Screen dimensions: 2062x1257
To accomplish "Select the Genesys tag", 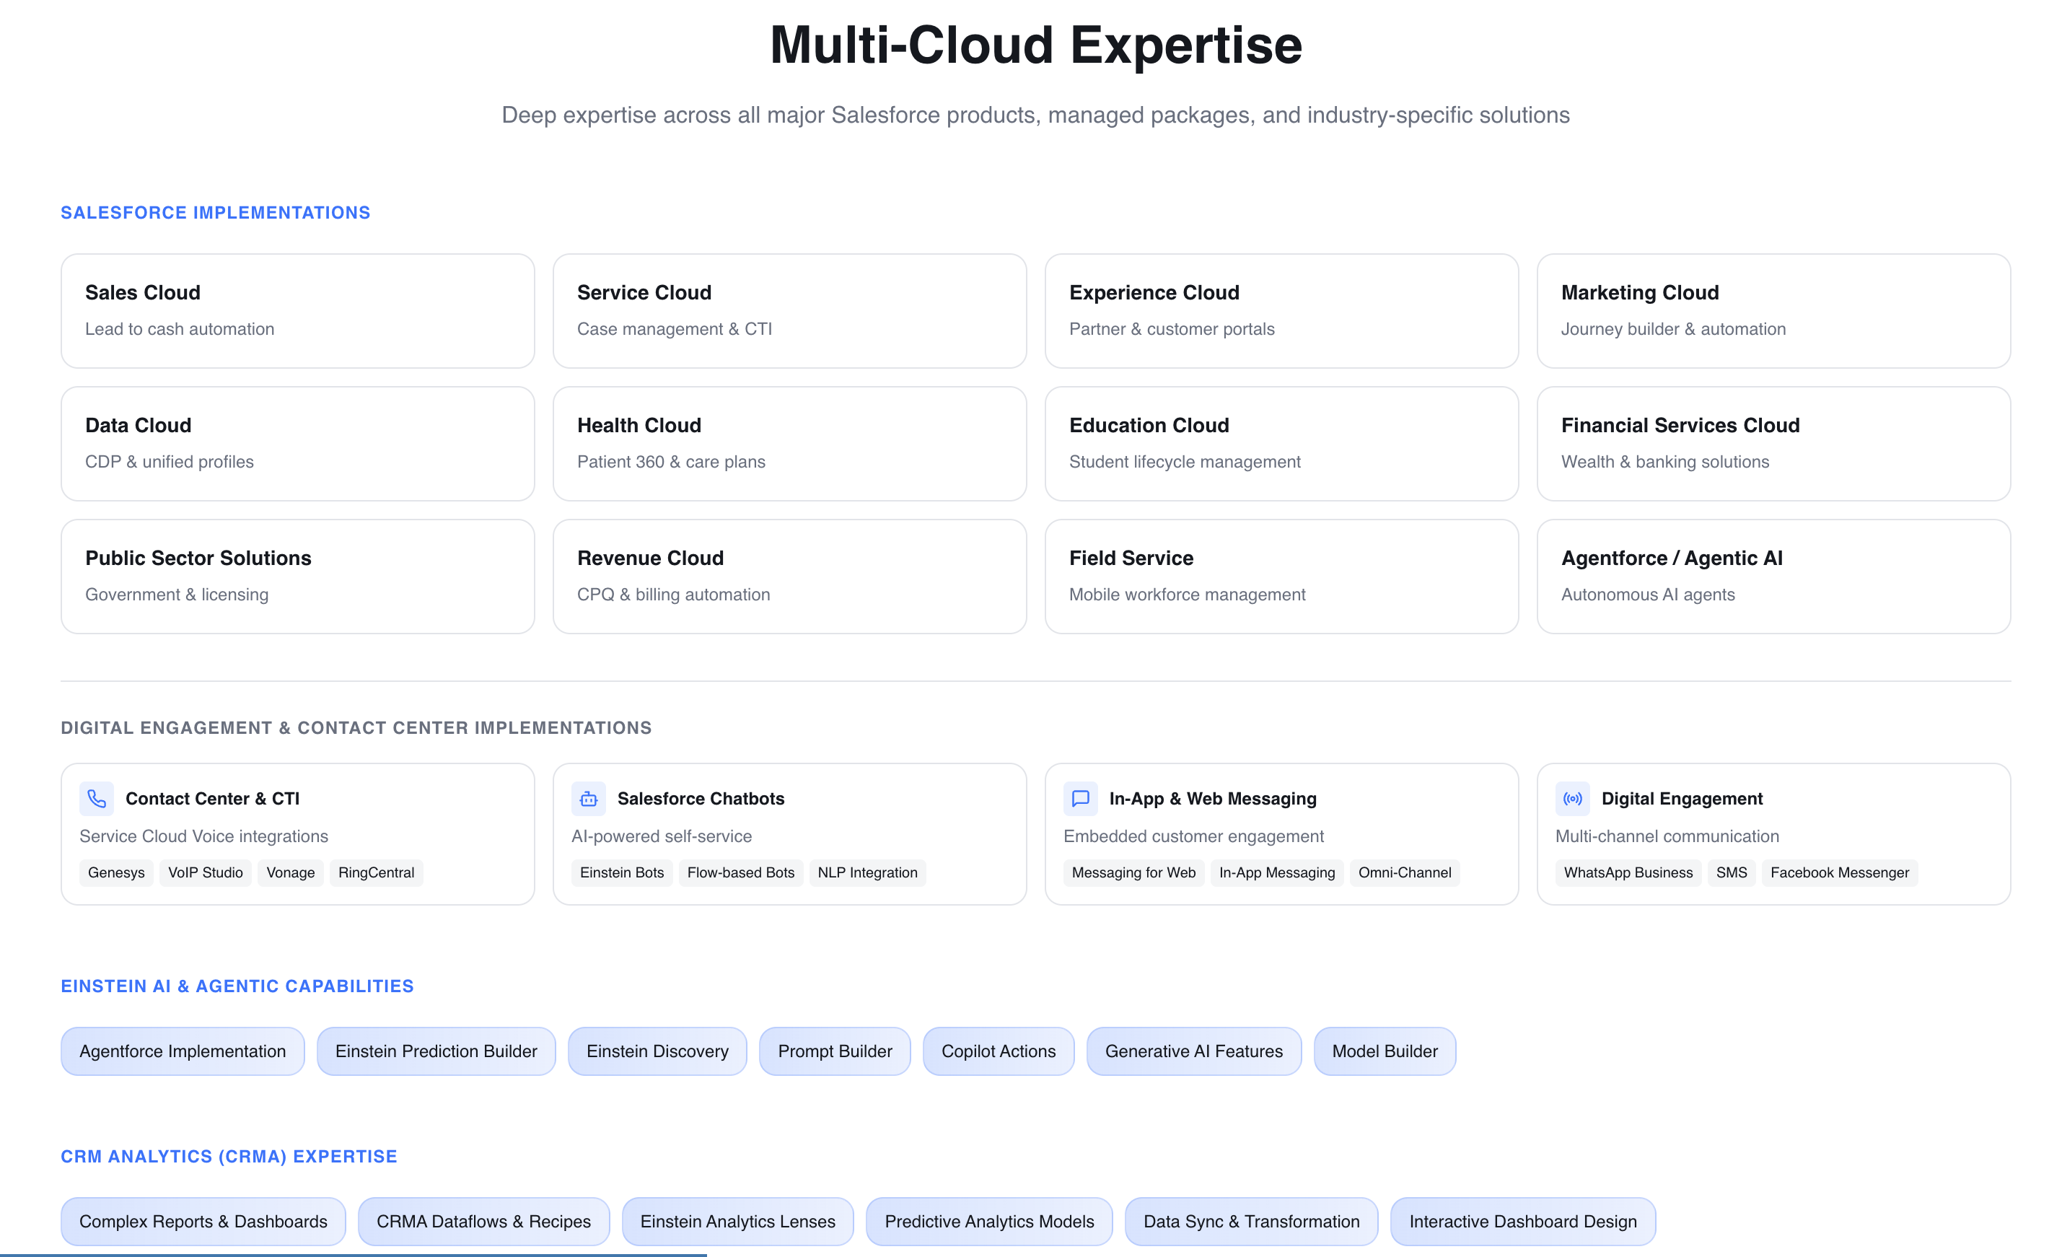I will click(x=116, y=872).
